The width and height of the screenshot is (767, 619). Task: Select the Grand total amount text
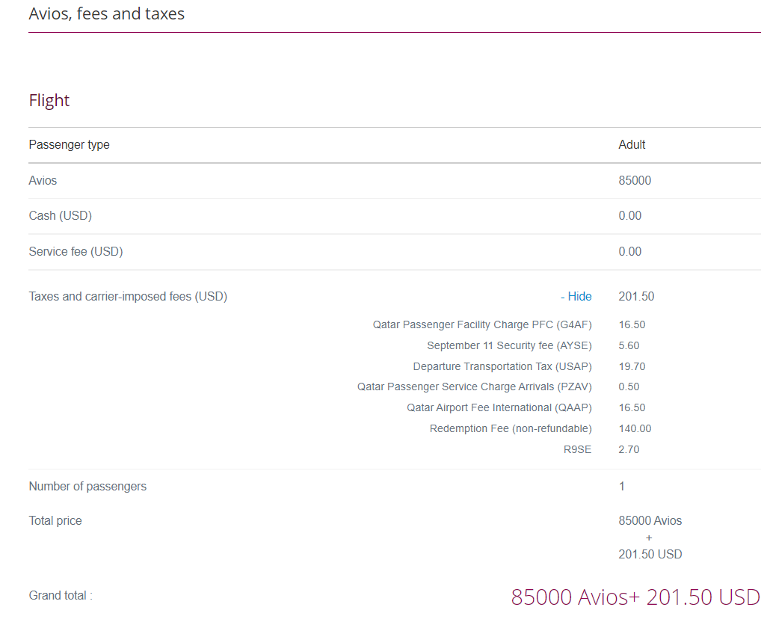coord(635,597)
